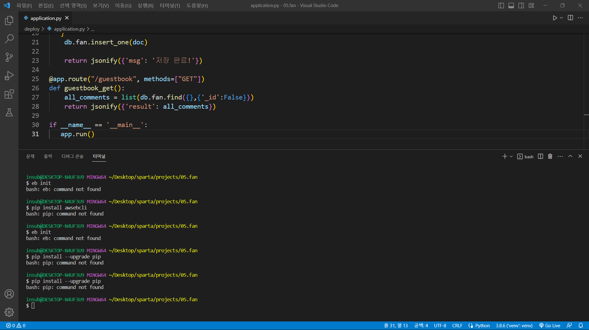
Task: Click the VS Code logo icon
Action: (7, 6)
